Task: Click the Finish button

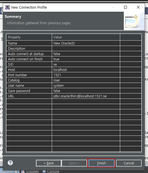Action: click(102, 163)
